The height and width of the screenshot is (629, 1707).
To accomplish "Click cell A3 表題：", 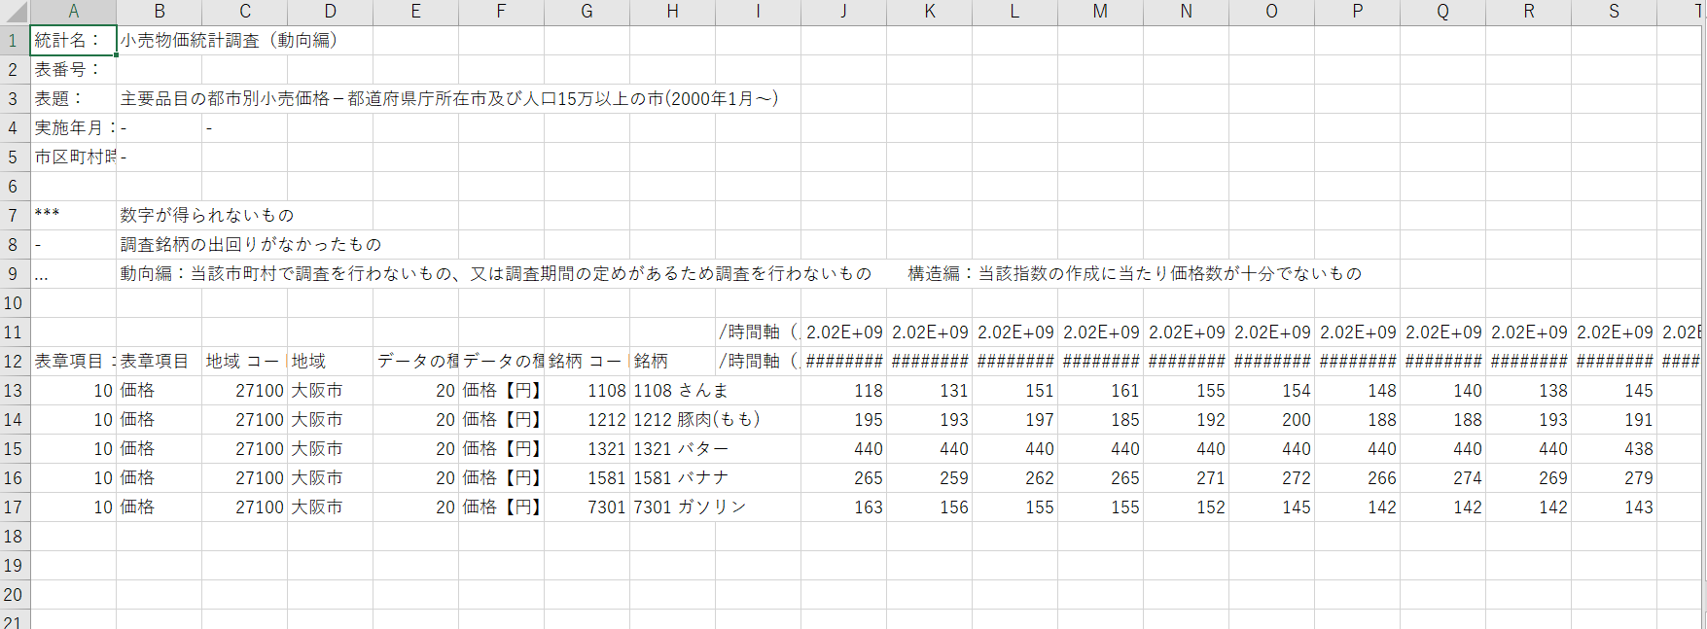I will (73, 99).
